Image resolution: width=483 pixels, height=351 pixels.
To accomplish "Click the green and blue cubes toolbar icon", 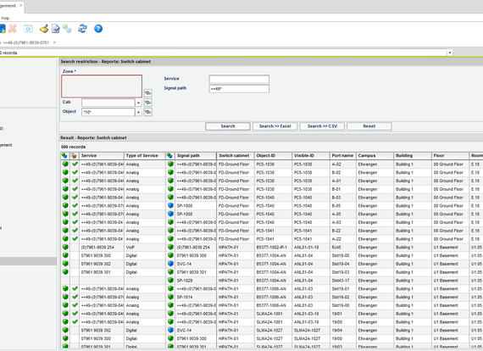I will pyautogui.click(x=67, y=29).
